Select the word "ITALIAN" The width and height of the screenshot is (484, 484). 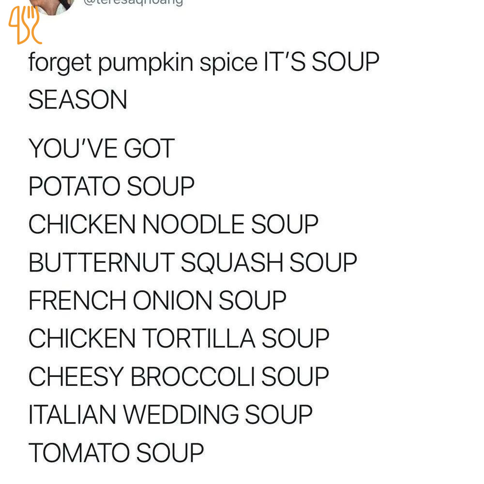point(72,415)
